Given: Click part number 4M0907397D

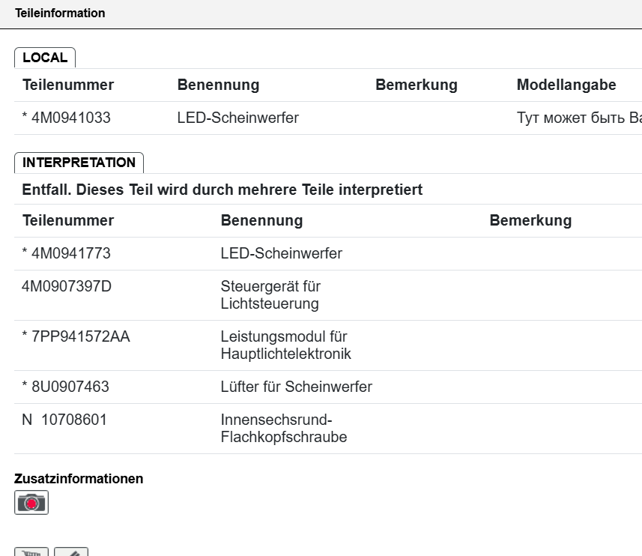Looking at the screenshot, I should [67, 286].
